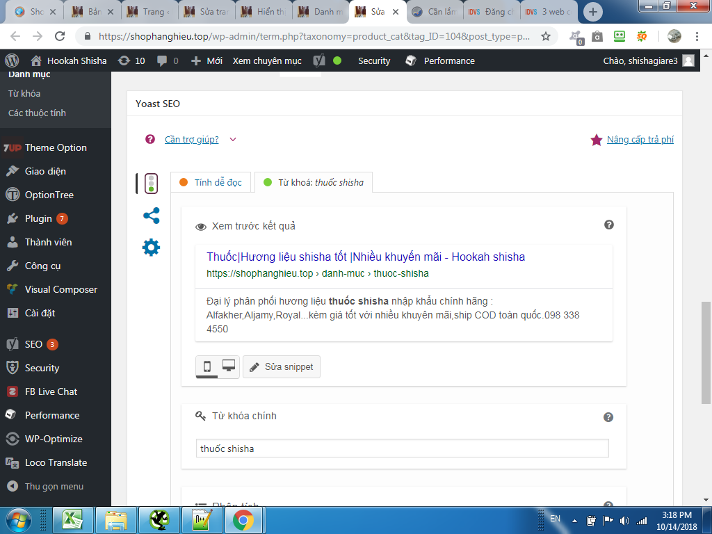This screenshot has width=712, height=534.
Task: Open the SEO sidebar menu
Action: click(56, 344)
